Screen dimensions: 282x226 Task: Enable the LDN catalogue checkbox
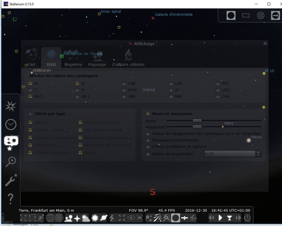click(x=171, y=83)
